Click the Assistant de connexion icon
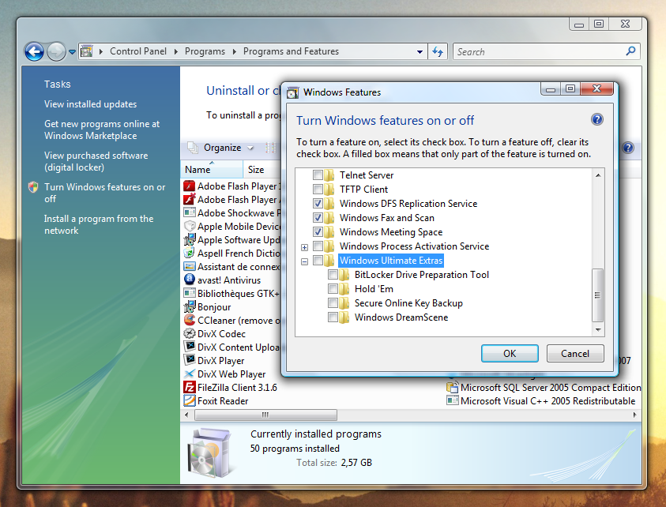 190,267
